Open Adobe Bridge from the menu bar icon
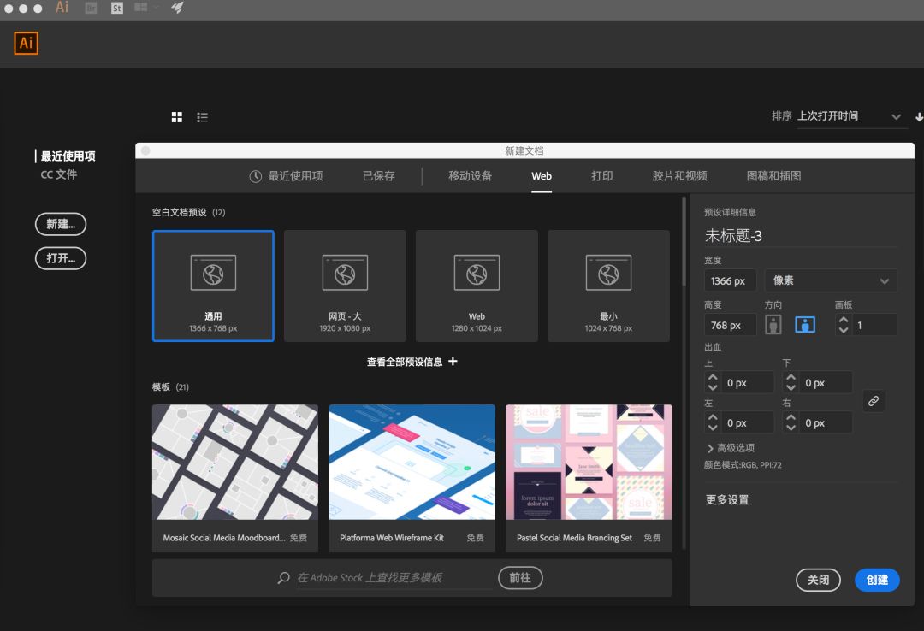This screenshot has width=924, height=631. 89,9
